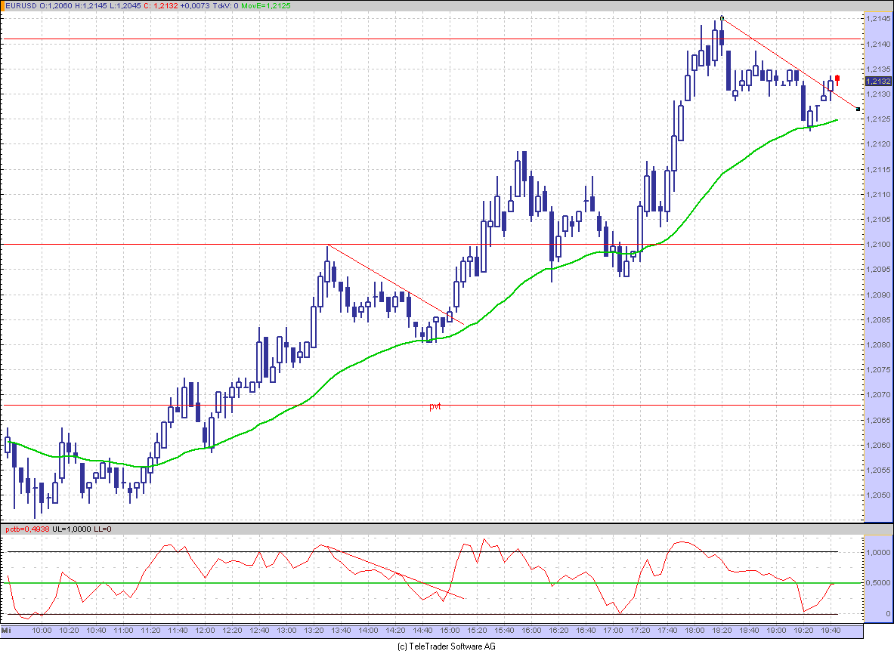This screenshot has width=894, height=651.
Task: Click the 12:00 label on time axis
Action: pos(205,631)
